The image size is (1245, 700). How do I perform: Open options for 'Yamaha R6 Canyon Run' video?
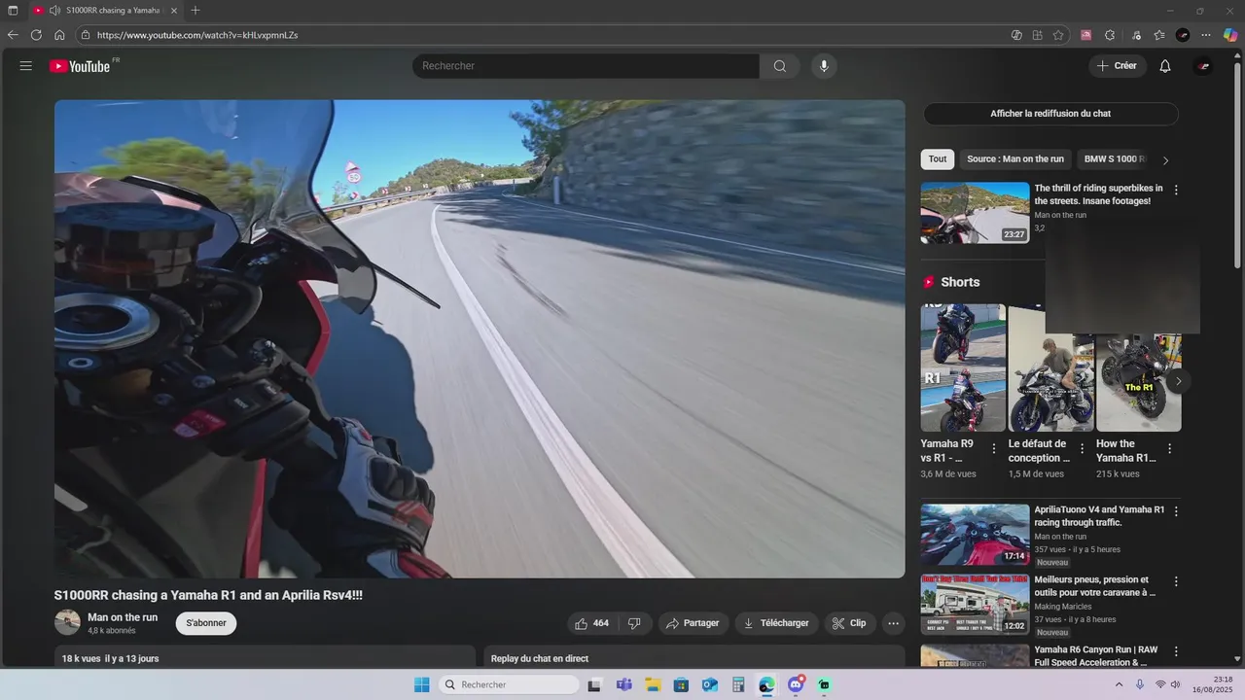(x=1176, y=651)
